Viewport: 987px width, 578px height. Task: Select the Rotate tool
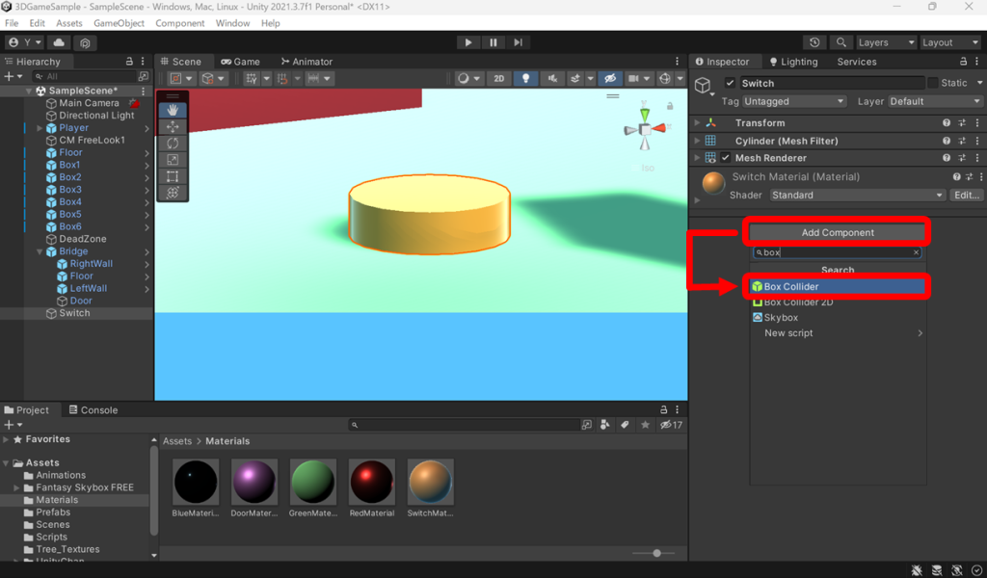(173, 143)
